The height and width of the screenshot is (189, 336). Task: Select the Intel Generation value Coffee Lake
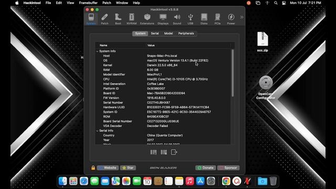155,84
